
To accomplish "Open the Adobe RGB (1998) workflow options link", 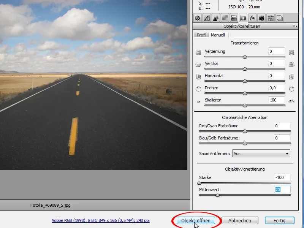I will click(100, 220).
